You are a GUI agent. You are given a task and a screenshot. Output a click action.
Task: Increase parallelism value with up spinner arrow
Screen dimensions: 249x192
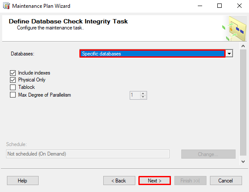click(x=143, y=93)
